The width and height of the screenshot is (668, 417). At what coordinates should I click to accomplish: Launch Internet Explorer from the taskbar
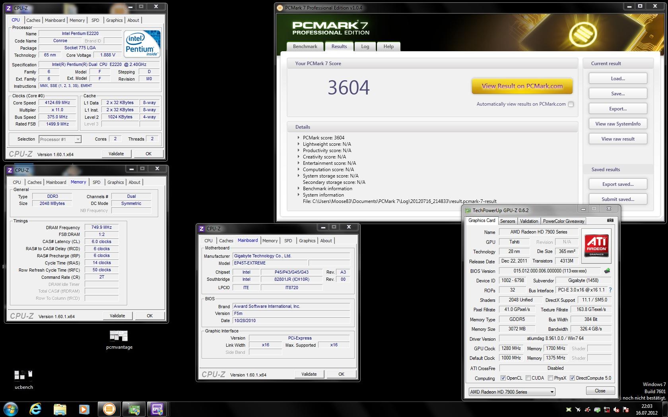(36, 409)
